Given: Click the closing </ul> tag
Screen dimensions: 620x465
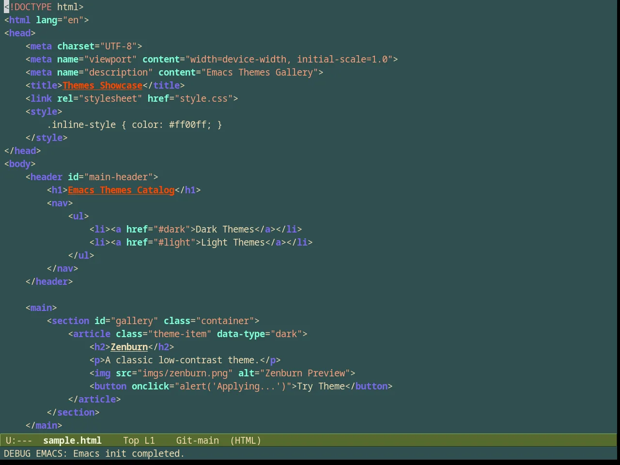Looking at the screenshot, I should click(81, 255).
